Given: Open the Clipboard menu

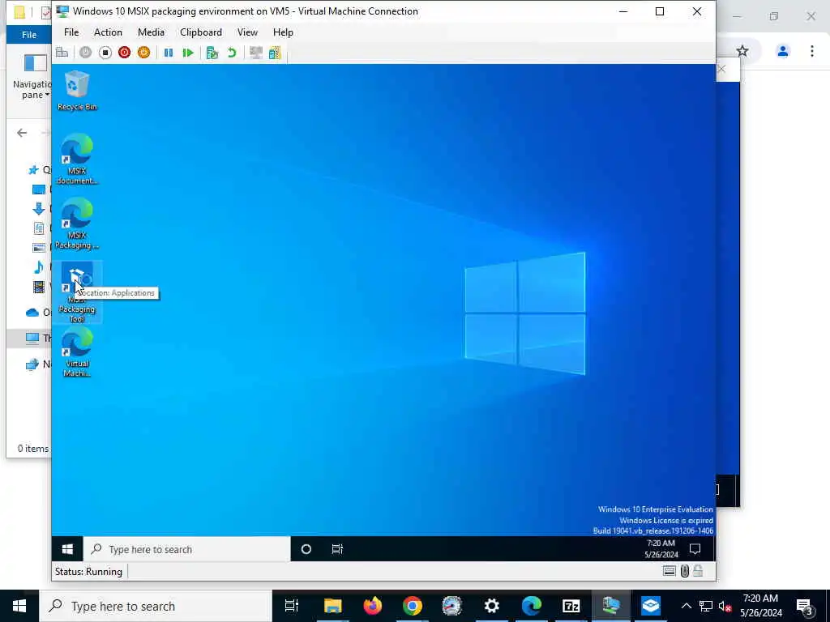Looking at the screenshot, I should coord(201,32).
